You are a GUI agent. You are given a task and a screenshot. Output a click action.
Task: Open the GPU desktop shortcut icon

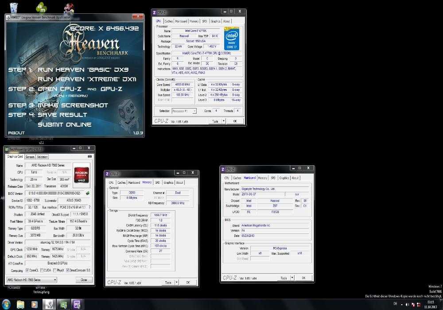click(x=69, y=8)
